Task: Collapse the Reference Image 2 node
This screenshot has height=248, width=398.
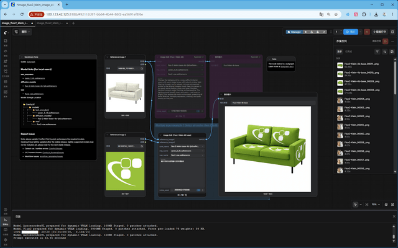Action: point(108,135)
